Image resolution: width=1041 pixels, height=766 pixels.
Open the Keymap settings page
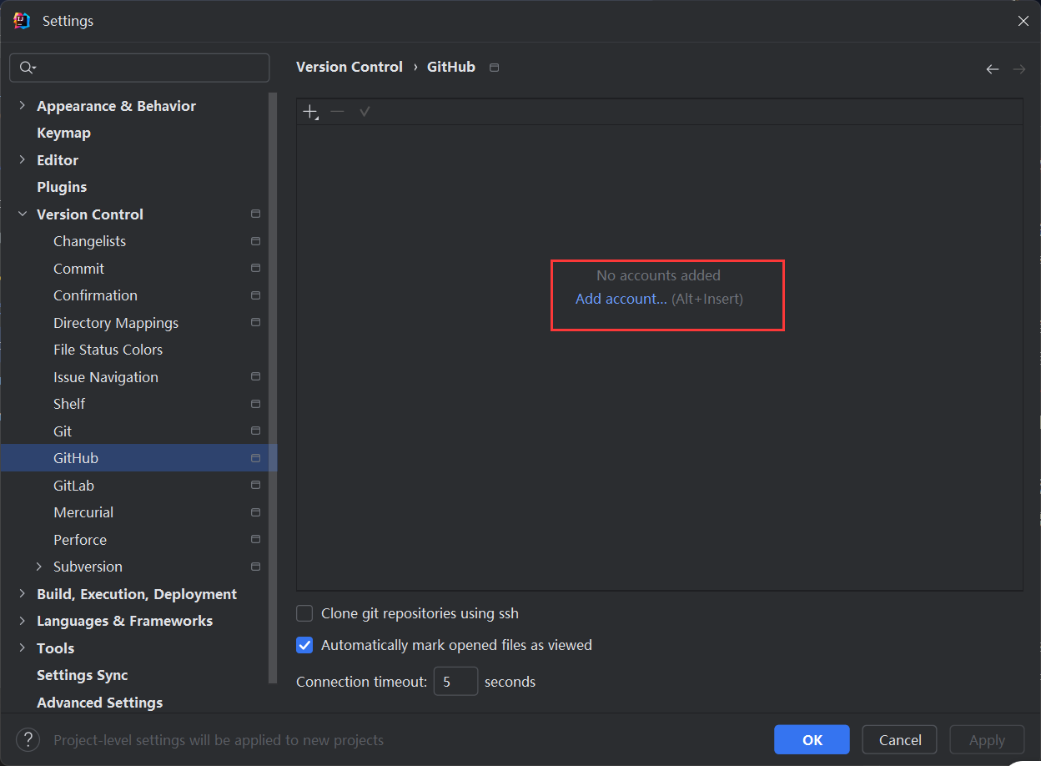(x=63, y=133)
